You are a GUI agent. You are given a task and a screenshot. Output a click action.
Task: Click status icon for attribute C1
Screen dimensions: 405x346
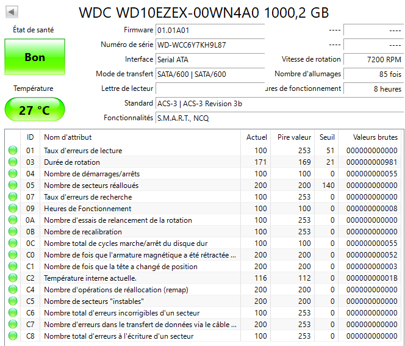[13, 267]
